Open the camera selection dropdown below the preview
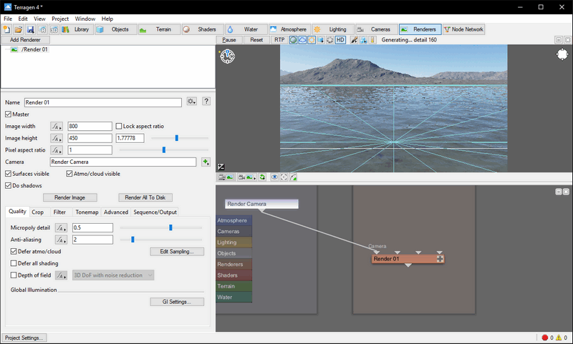 pos(246,177)
